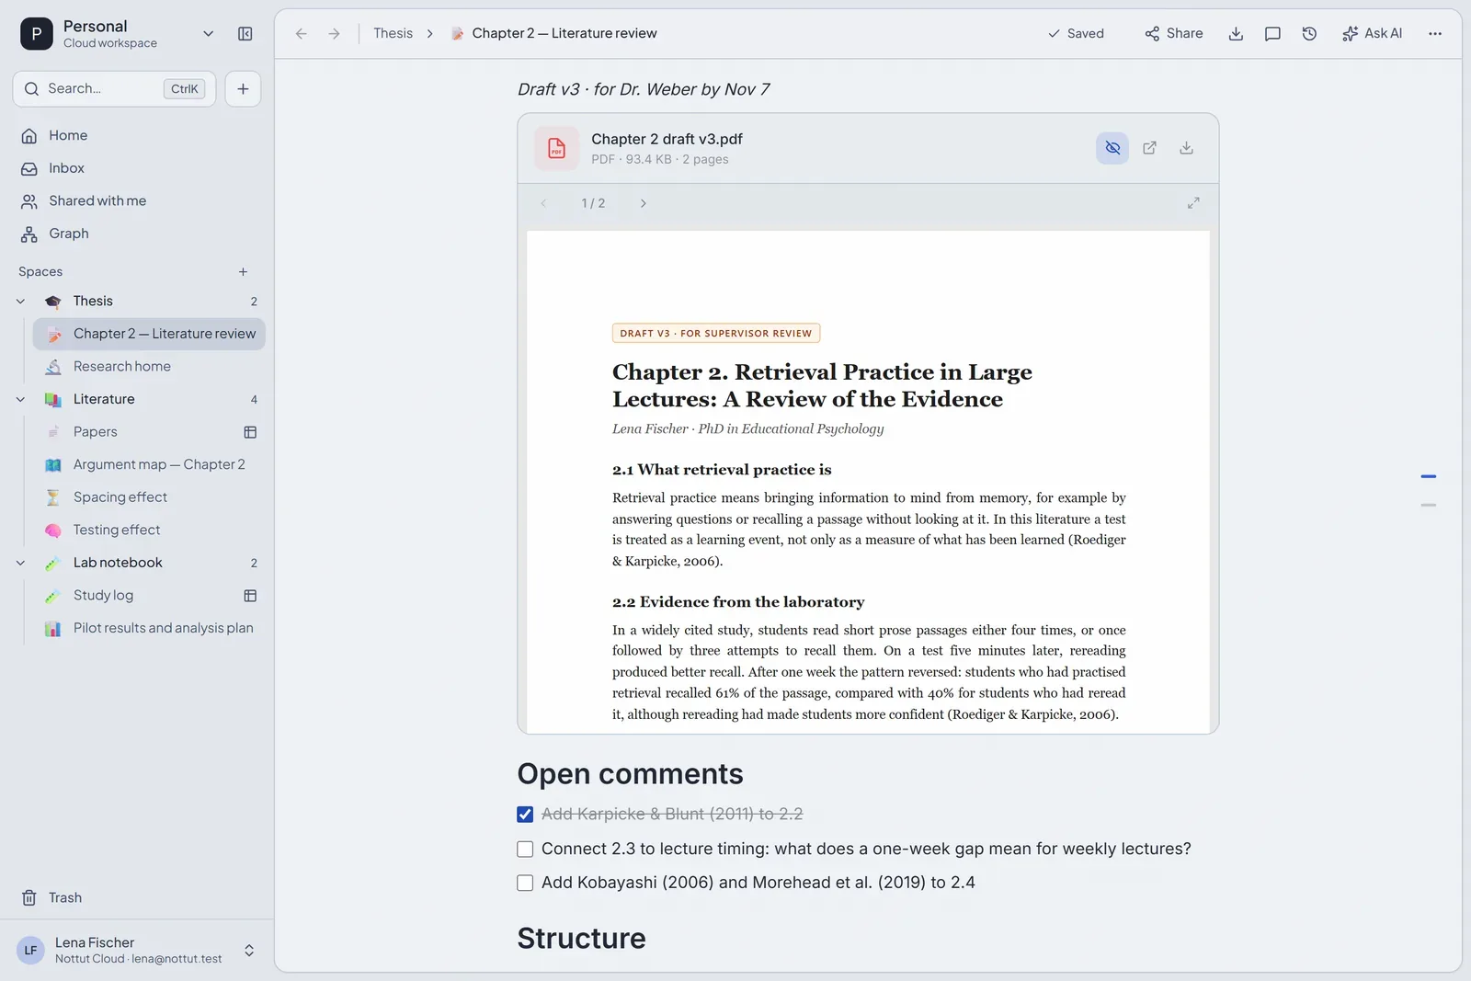The image size is (1471, 981).
Task: Open Home in sidebar
Action: point(138,136)
